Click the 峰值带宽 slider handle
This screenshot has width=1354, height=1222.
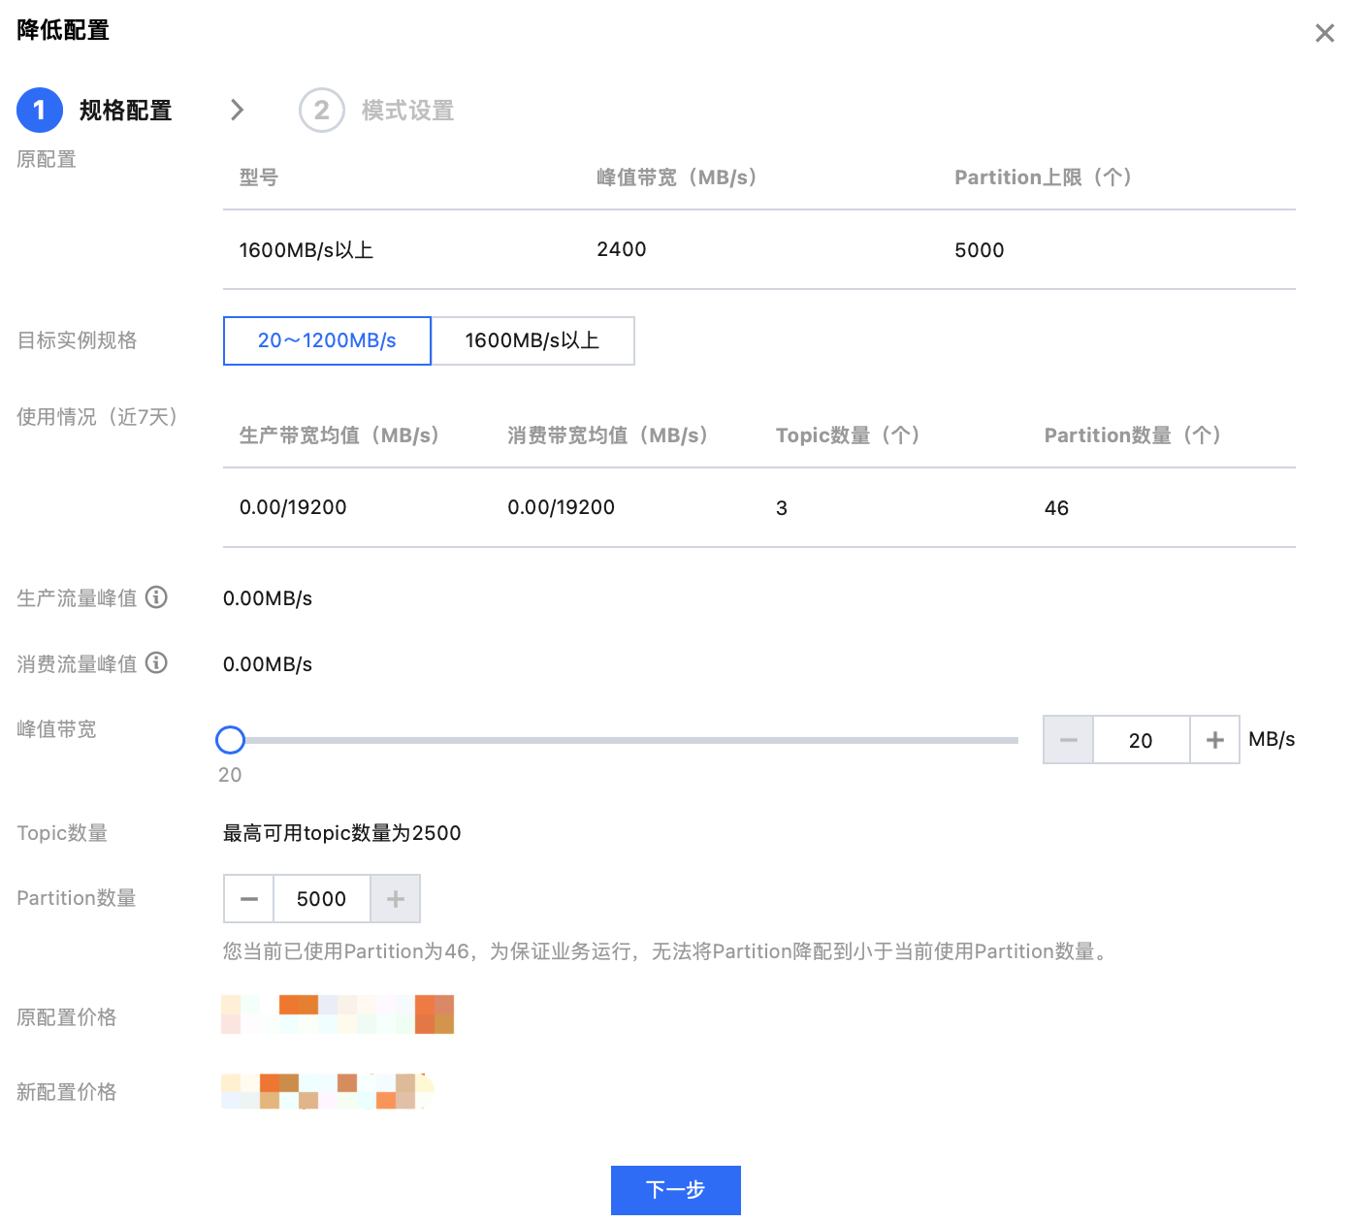coord(230,740)
